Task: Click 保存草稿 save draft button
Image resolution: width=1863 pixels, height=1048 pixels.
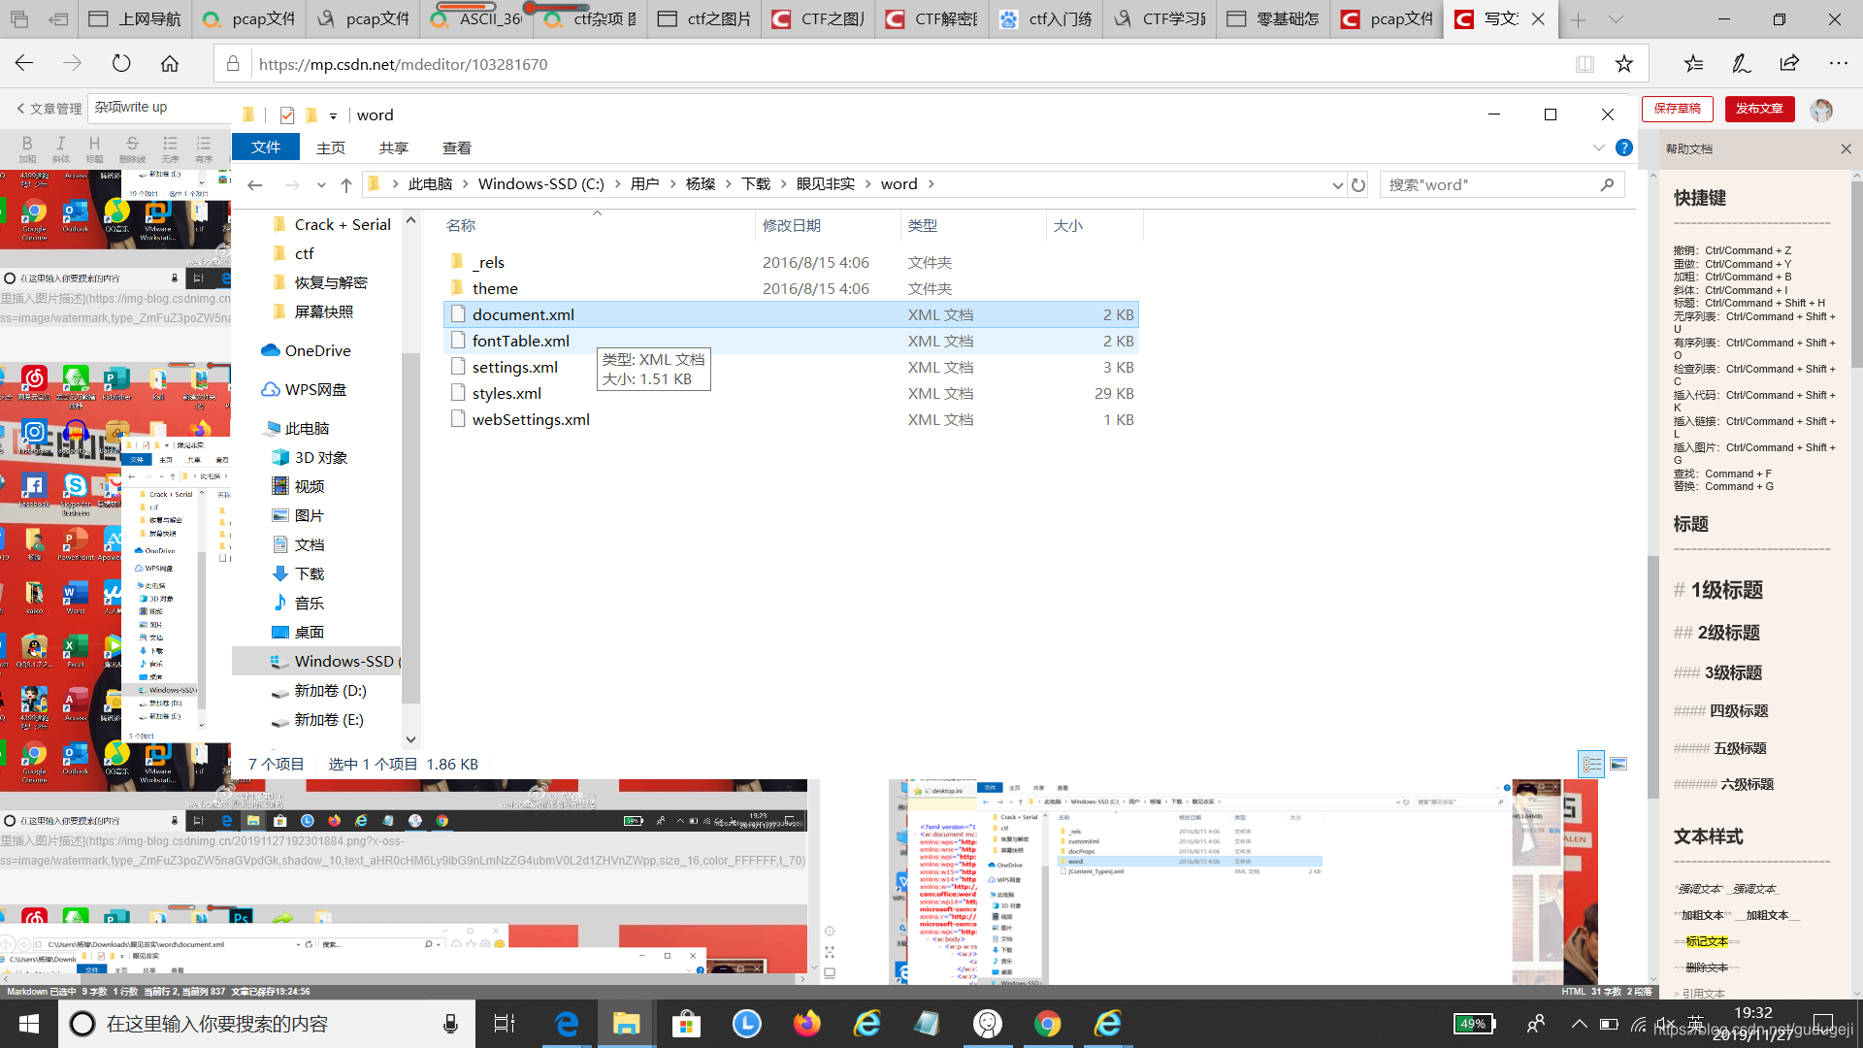Action: point(1679,108)
